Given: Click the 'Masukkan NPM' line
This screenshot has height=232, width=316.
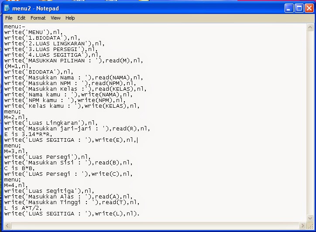Looking at the screenshot, I should 70,83.
